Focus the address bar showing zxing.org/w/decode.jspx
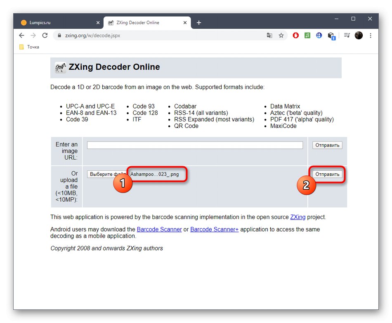 pyautogui.click(x=160, y=35)
